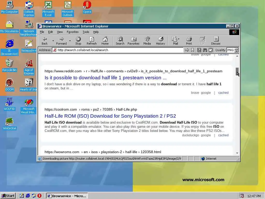Open 'Is it possible to download half life 1' result
Screen dimensions: 265x199
[x=106, y=78]
